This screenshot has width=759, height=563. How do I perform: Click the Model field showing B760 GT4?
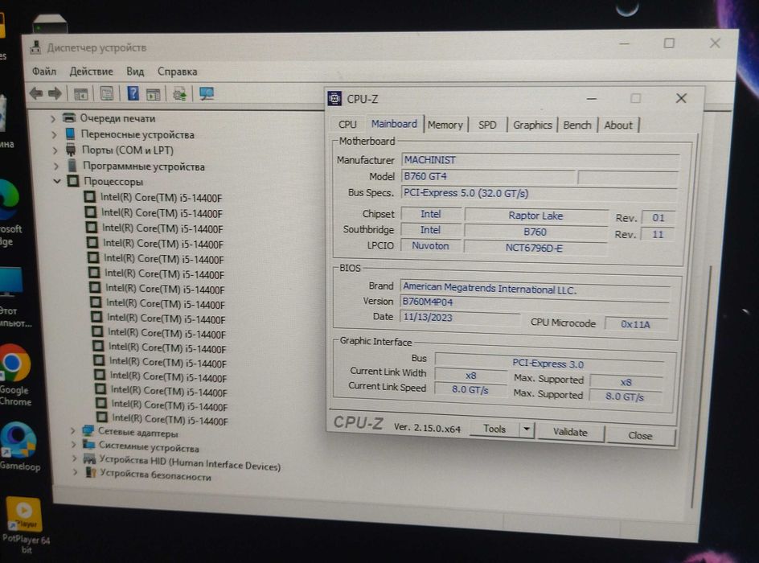(x=488, y=176)
